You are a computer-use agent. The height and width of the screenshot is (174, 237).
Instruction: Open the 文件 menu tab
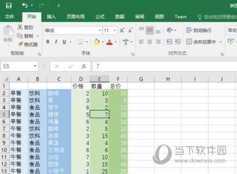point(10,16)
